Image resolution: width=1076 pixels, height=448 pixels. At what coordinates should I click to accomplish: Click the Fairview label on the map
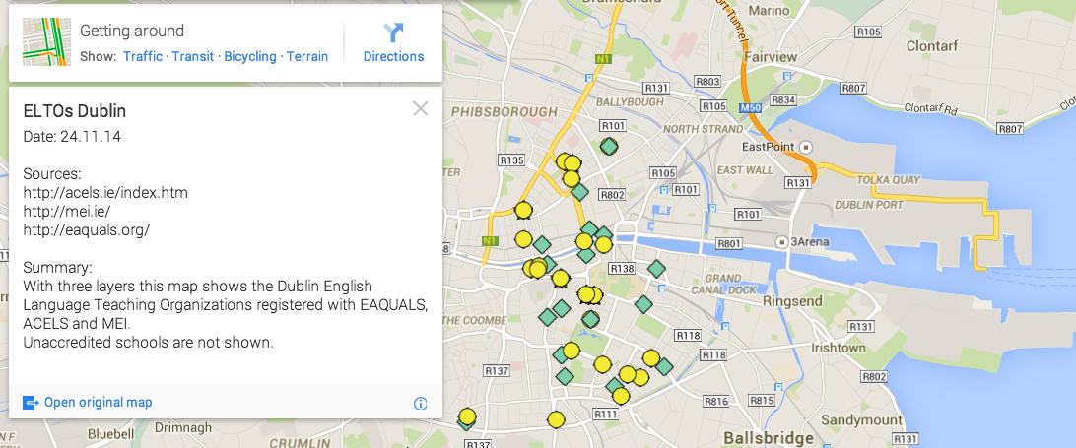[771, 56]
